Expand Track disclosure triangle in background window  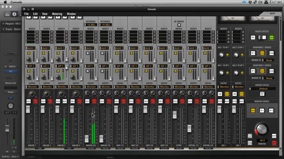coord(4,29)
